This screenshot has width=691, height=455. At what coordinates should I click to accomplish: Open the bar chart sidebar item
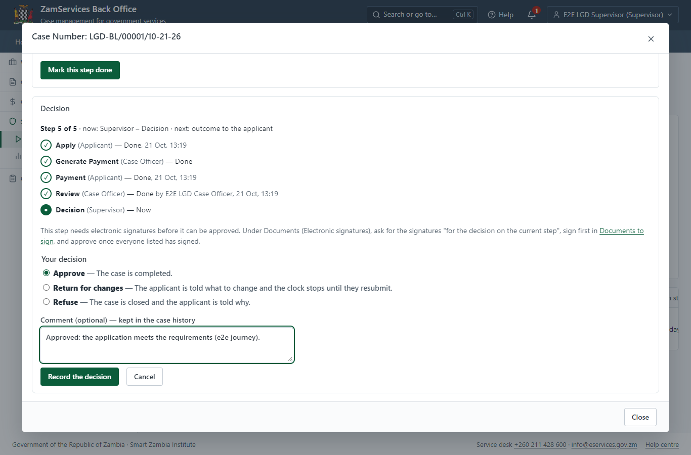[18, 156]
